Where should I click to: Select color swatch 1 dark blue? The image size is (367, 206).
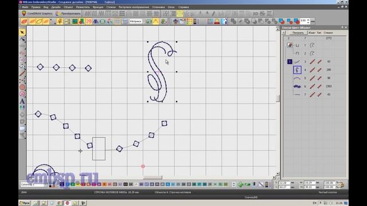click(62, 184)
